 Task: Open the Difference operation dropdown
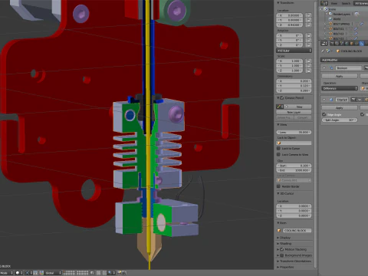click(340, 88)
